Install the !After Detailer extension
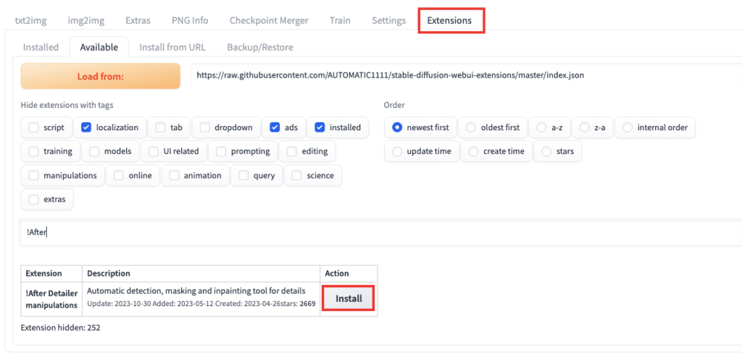The height and width of the screenshot is (356, 742). (349, 298)
